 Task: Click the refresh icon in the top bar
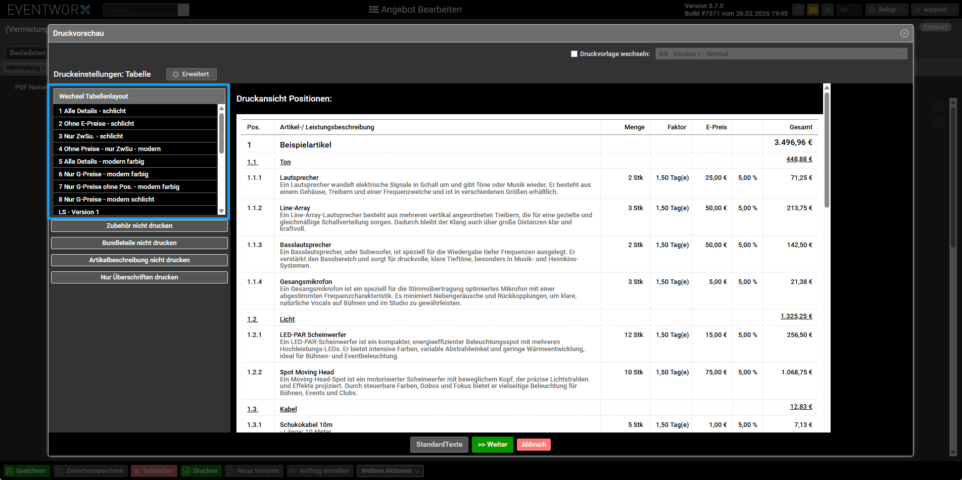[x=798, y=10]
